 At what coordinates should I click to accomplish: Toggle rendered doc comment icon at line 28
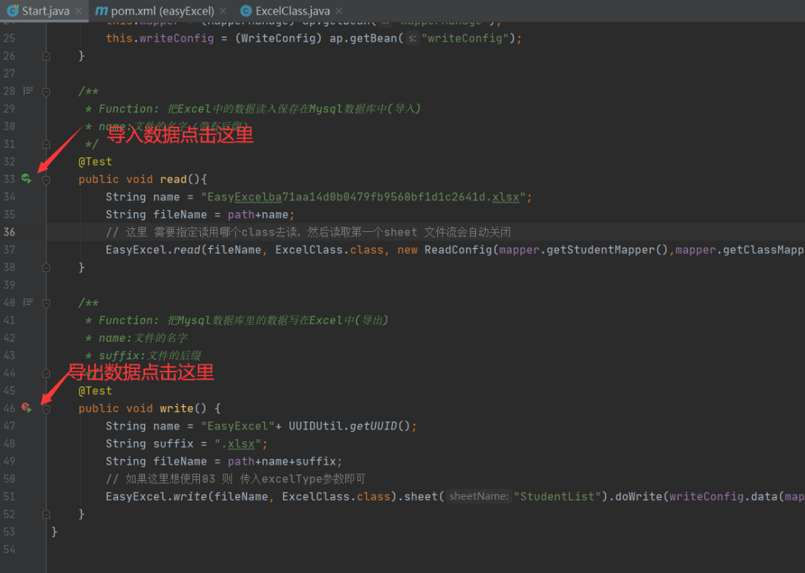click(x=29, y=91)
